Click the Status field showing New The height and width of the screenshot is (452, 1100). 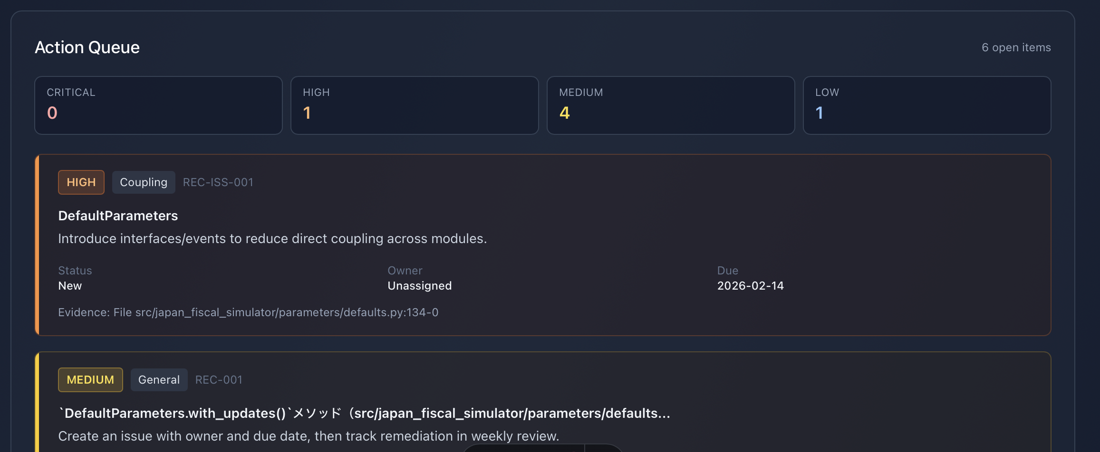pos(70,285)
